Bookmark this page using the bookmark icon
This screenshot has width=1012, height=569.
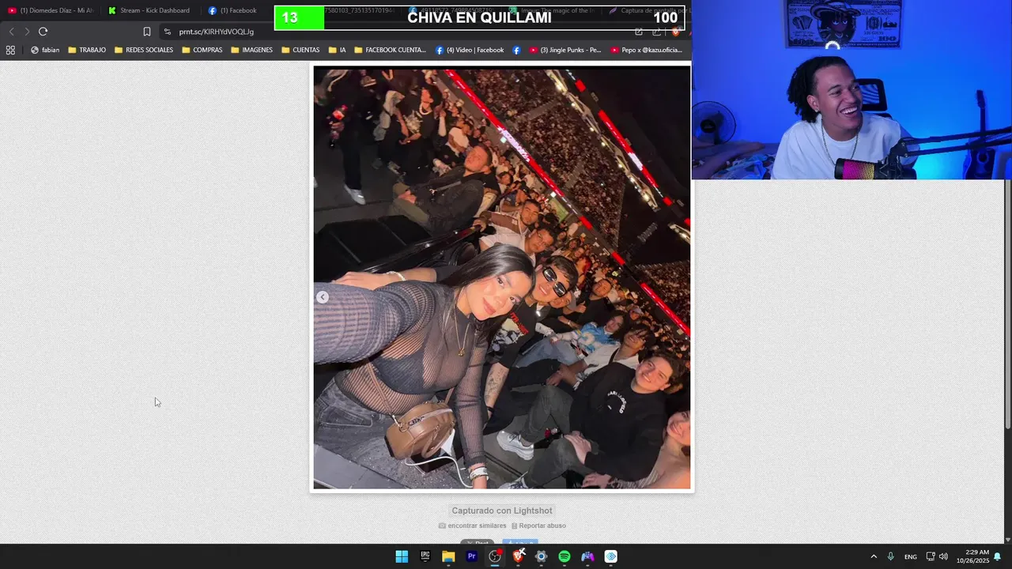[147, 32]
